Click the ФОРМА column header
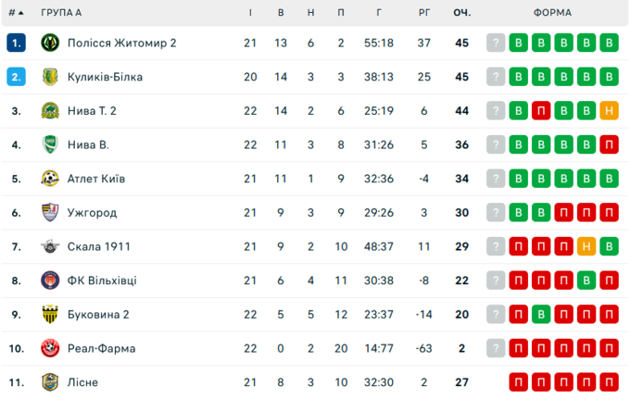 click(552, 13)
